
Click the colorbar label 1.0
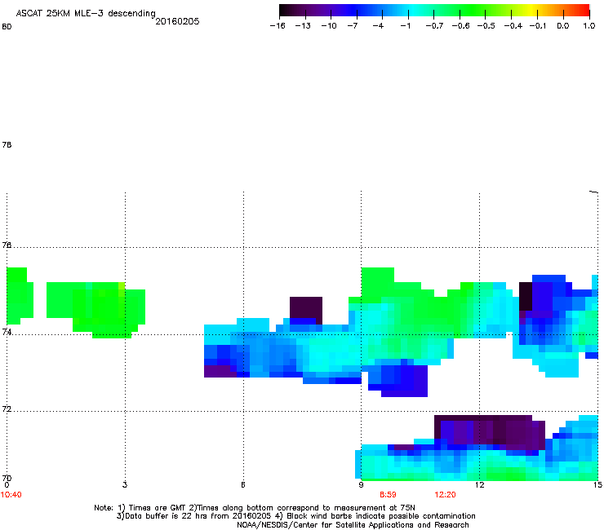(x=589, y=26)
